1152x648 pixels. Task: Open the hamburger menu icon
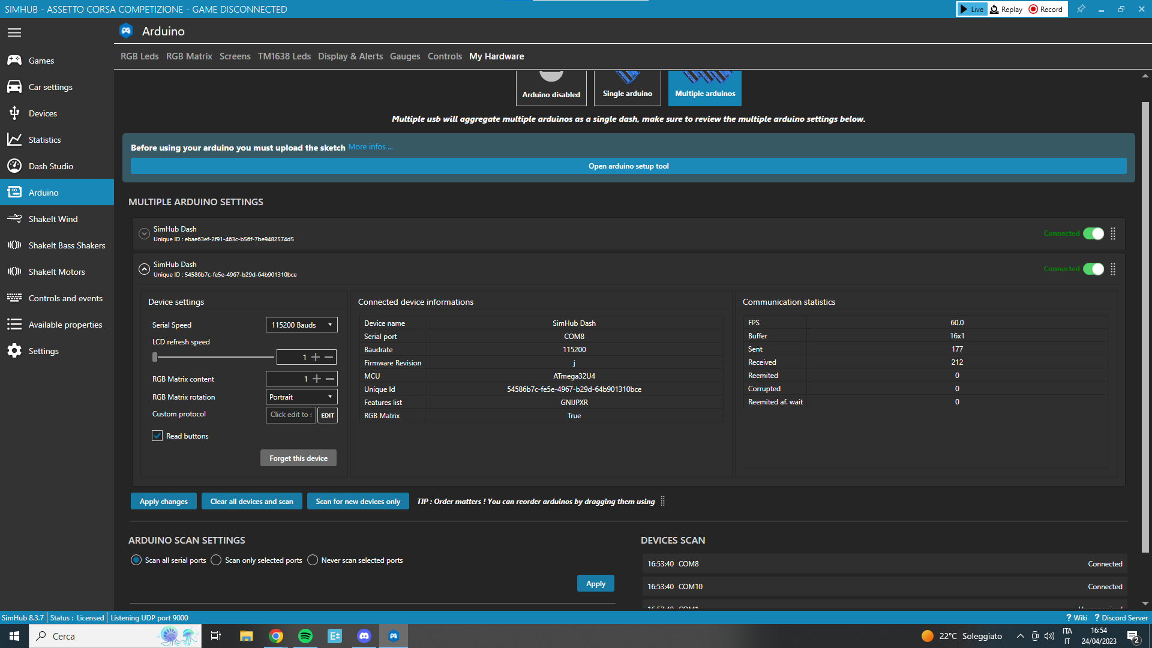(x=14, y=32)
